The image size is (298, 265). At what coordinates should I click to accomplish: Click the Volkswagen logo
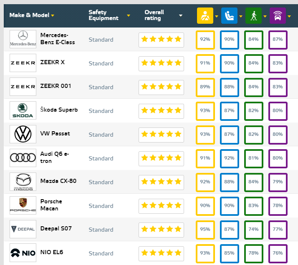[23, 134]
